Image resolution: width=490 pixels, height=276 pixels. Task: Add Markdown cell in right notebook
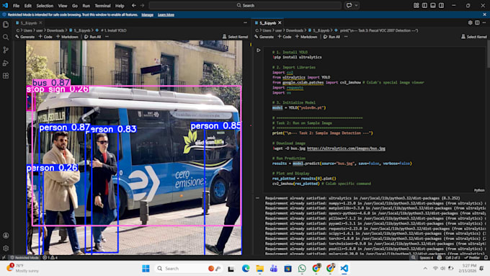pos(306,37)
